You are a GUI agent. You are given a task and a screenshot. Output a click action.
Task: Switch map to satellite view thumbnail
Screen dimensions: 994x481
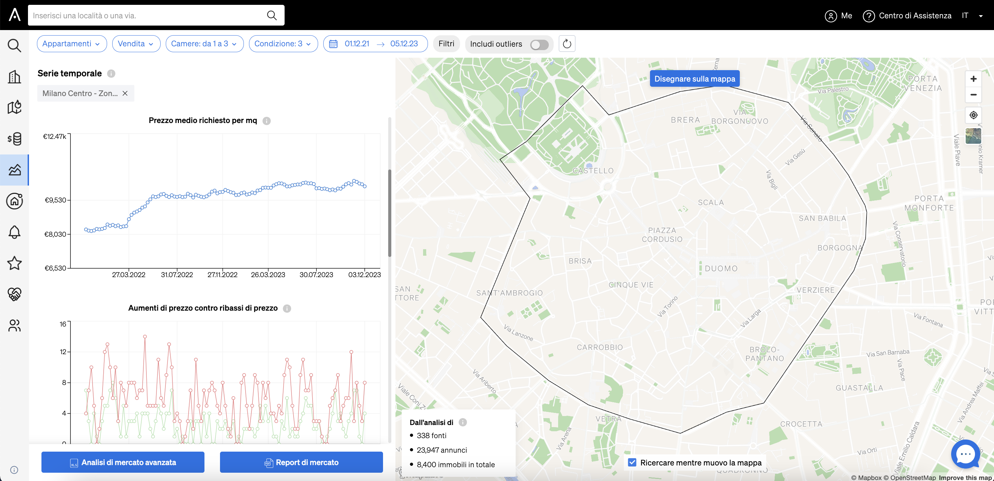click(x=973, y=136)
